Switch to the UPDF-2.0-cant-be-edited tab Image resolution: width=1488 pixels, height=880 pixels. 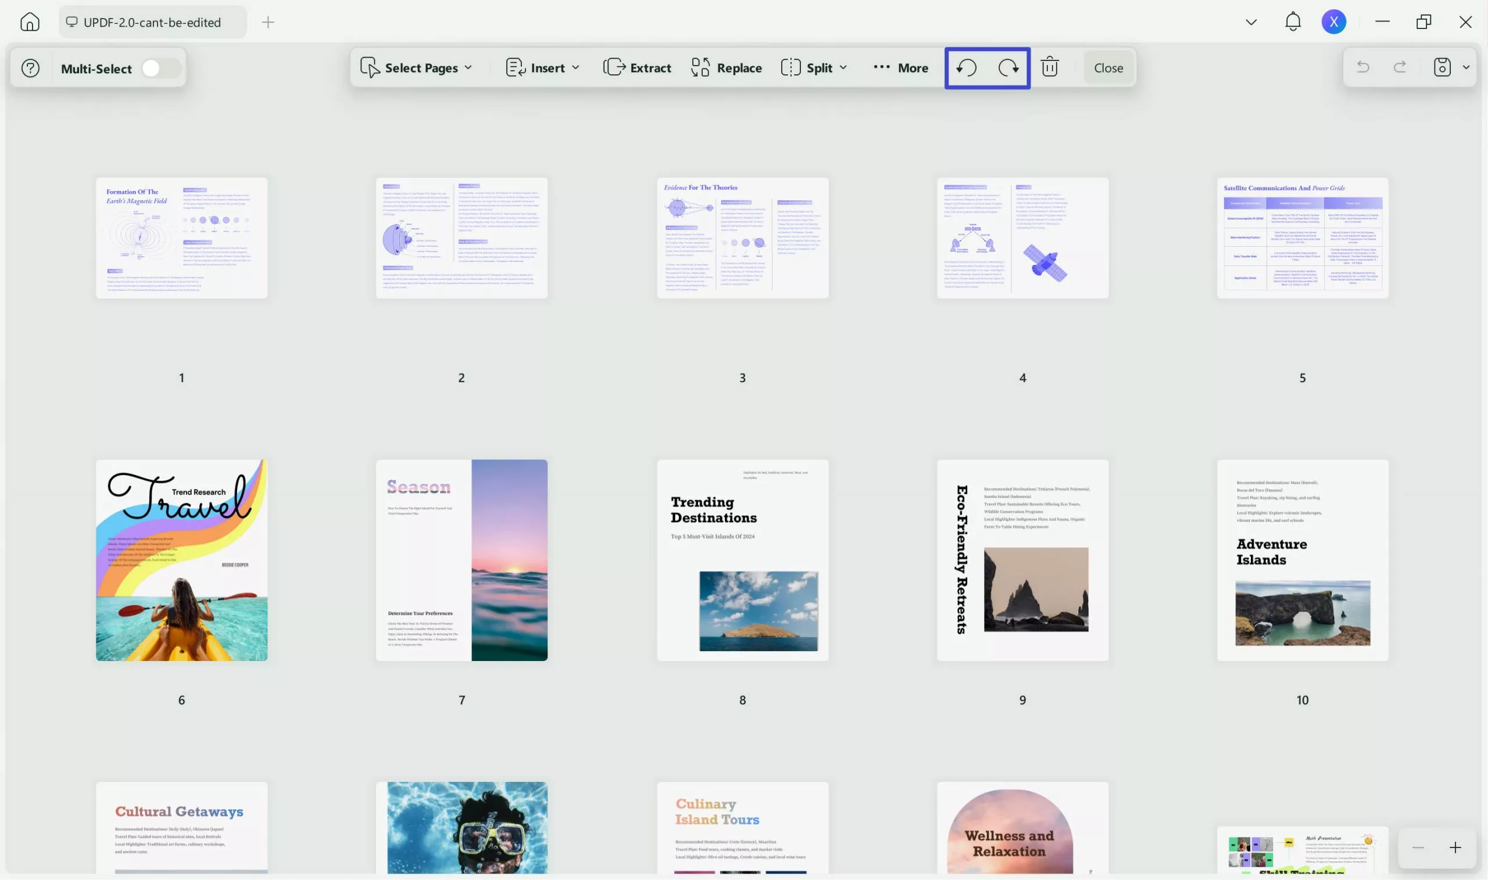click(x=152, y=22)
